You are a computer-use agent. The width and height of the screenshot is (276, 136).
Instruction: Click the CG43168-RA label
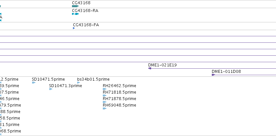[85, 11]
